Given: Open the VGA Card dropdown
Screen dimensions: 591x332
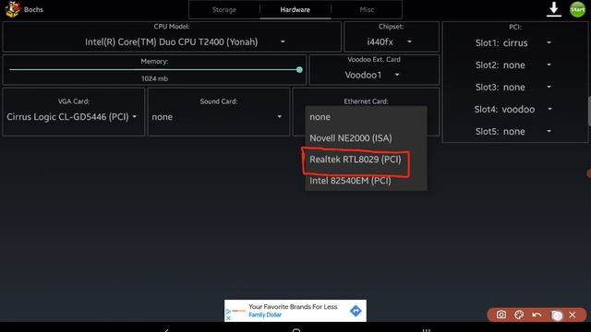Looking at the screenshot, I should tap(72, 117).
